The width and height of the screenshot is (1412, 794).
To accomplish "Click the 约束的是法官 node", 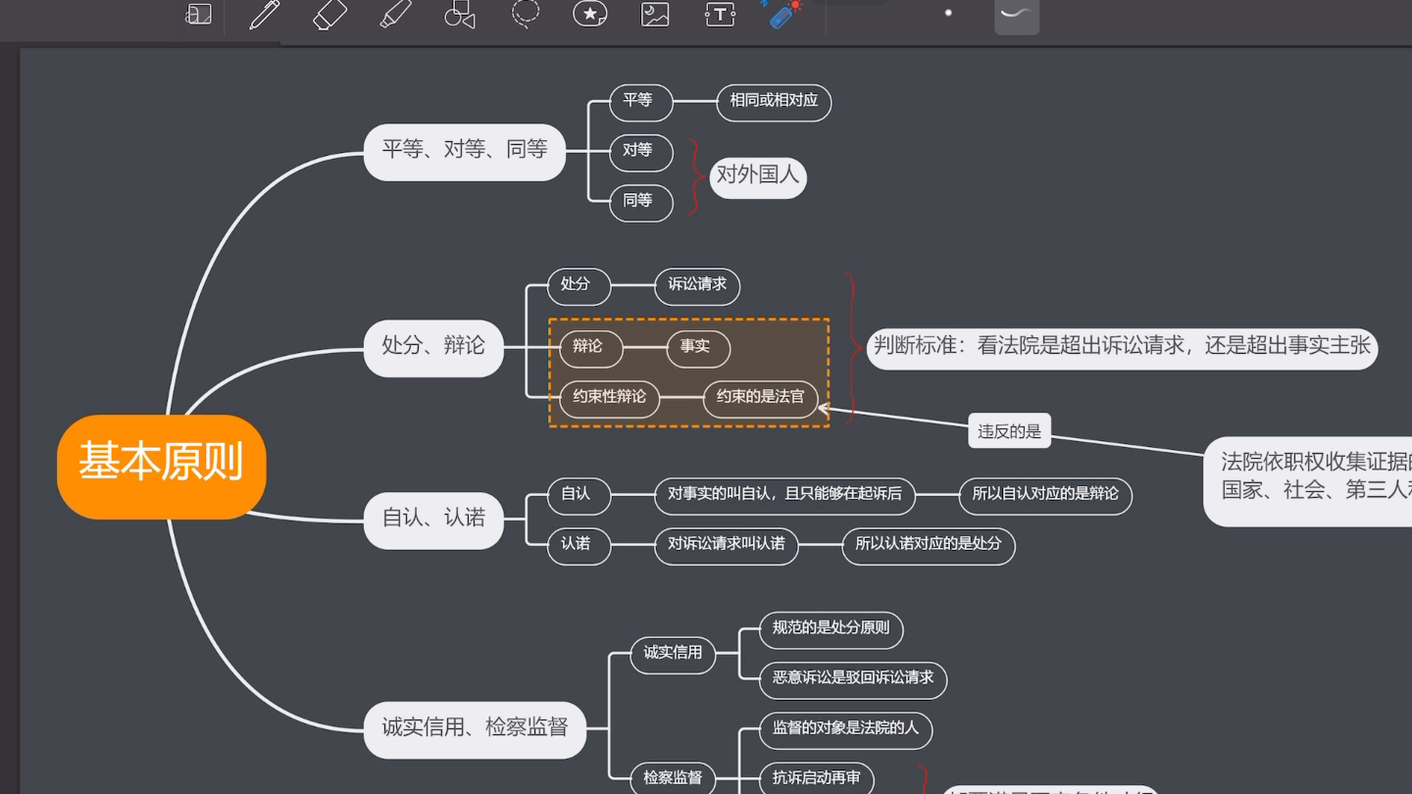I will point(761,399).
